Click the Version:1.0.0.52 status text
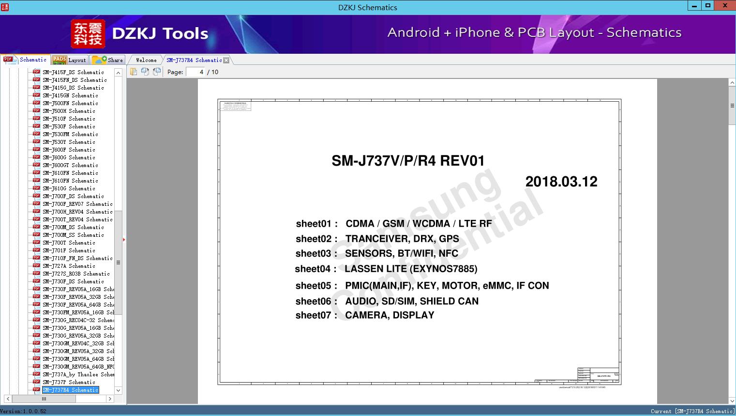 click(23, 411)
